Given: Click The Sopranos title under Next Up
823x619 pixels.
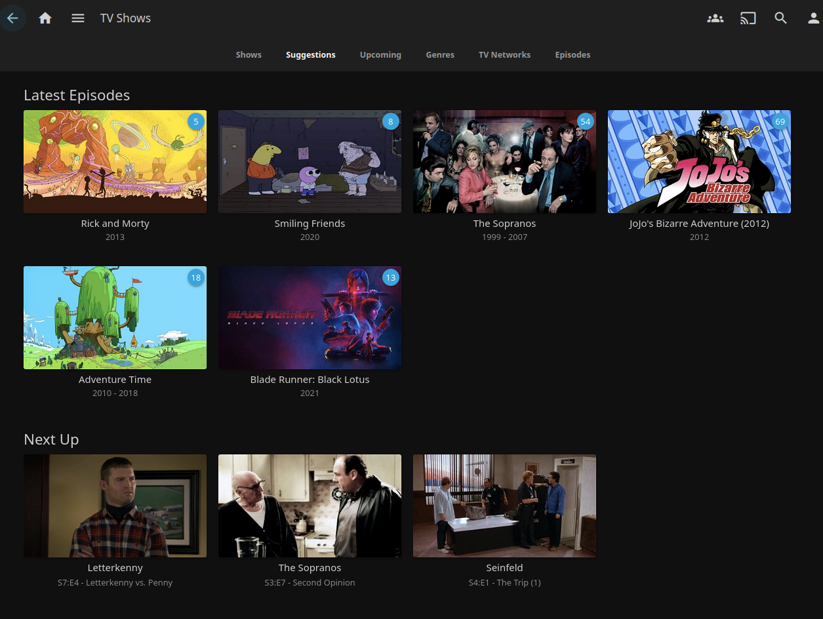Looking at the screenshot, I should (310, 568).
